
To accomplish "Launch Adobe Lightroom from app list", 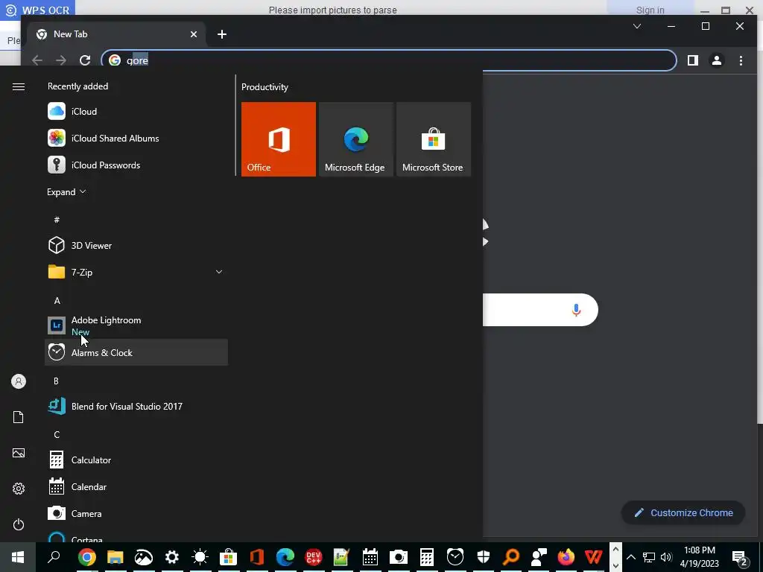I will (x=136, y=325).
